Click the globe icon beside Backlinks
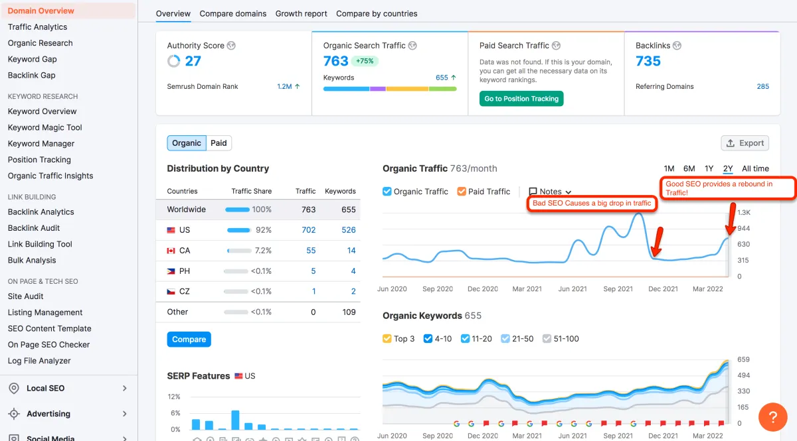The height and width of the screenshot is (441, 797). 677,46
